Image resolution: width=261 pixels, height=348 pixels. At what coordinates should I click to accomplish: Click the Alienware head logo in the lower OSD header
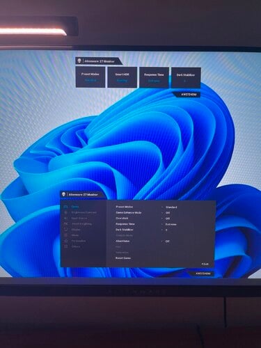64,194
